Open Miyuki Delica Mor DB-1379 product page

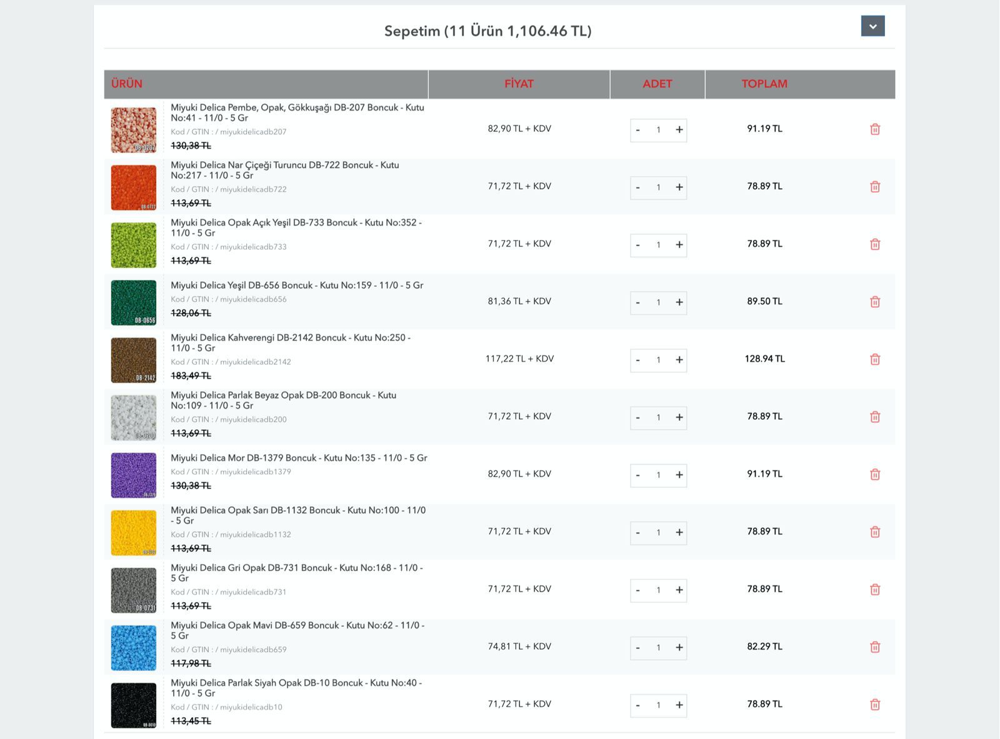tap(299, 458)
